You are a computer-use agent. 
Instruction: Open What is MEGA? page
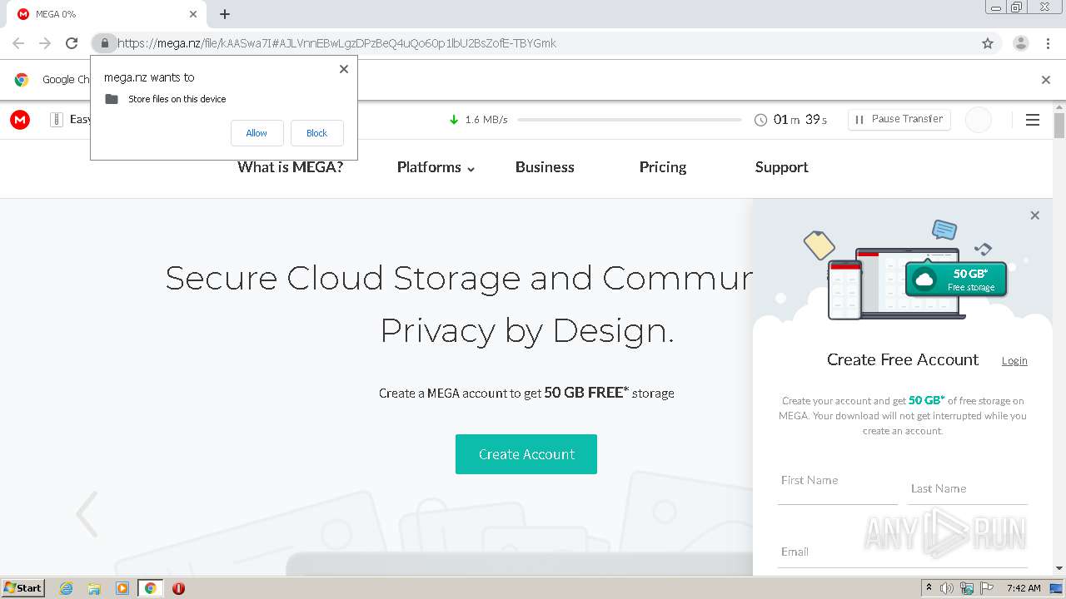coord(291,167)
